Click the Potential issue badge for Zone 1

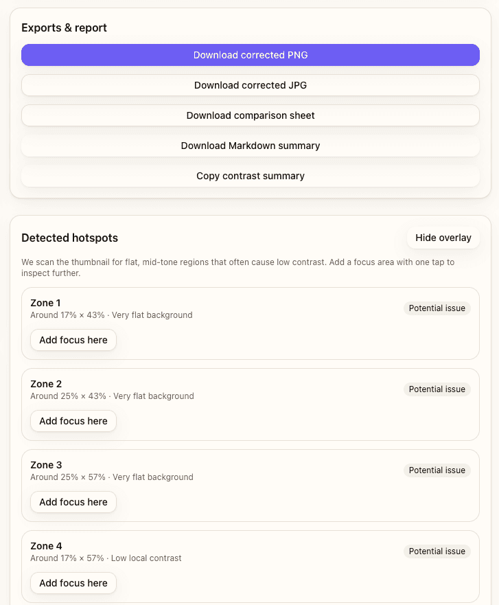click(x=437, y=308)
